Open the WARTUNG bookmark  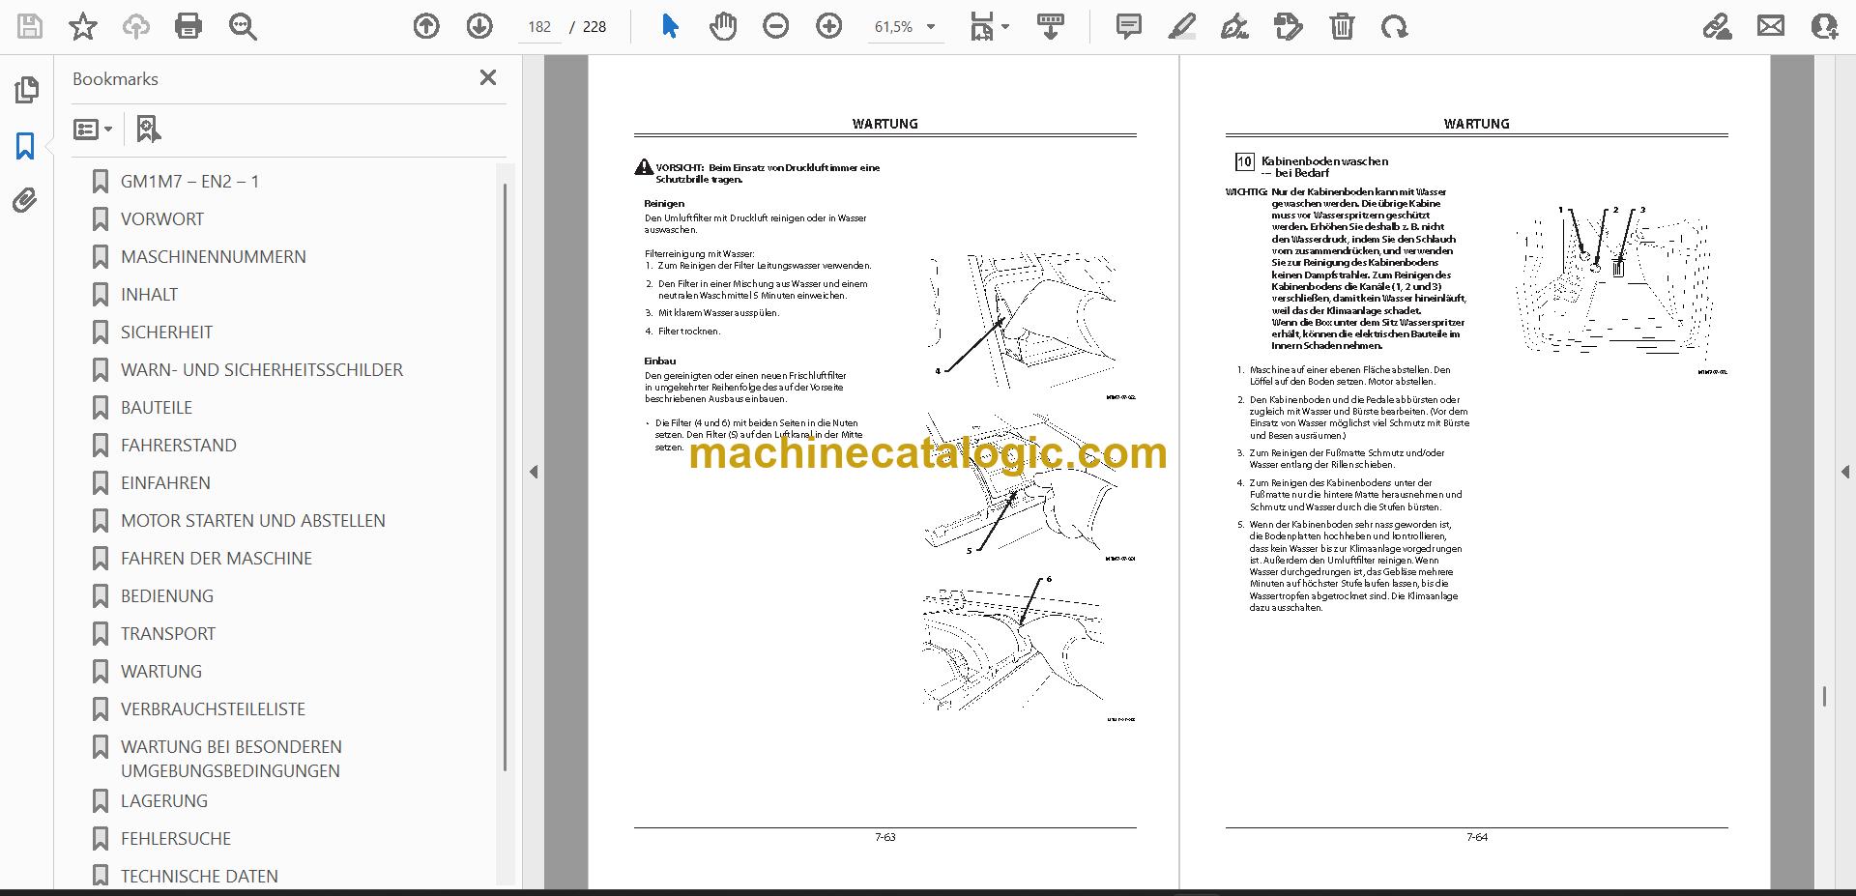(x=161, y=671)
